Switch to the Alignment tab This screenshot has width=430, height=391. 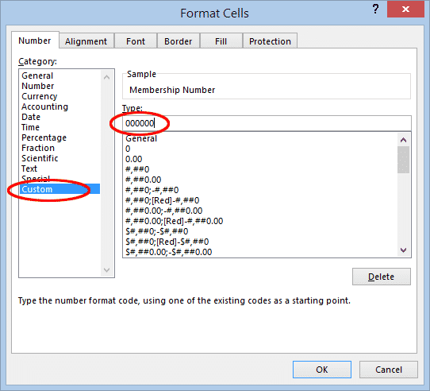click(x=86, y=41)
